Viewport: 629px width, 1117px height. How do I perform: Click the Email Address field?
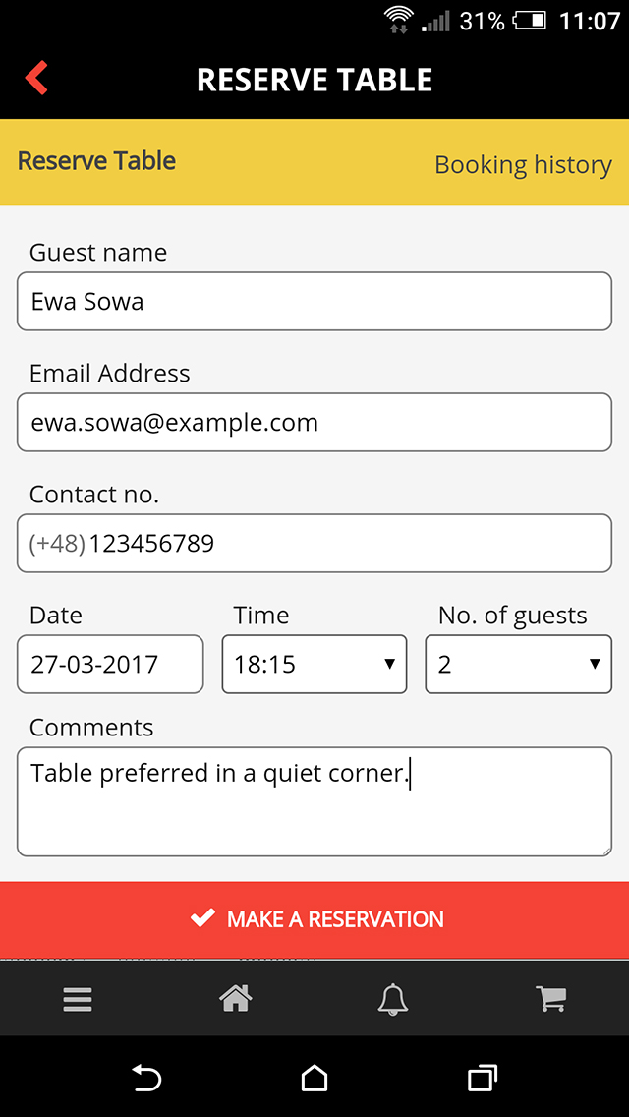(x=314, y=423)
